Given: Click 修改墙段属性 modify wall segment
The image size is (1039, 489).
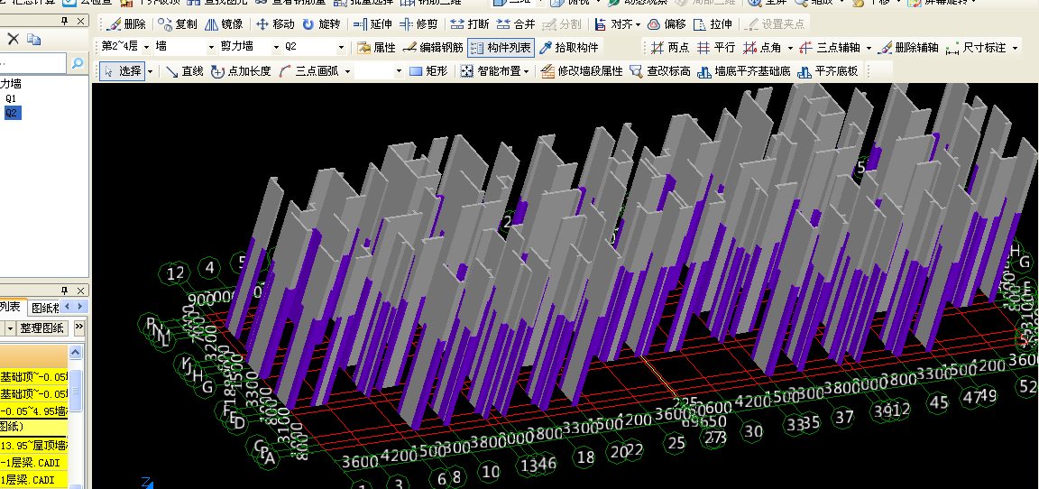Looking at the screenshot, I should click(582, 71).
